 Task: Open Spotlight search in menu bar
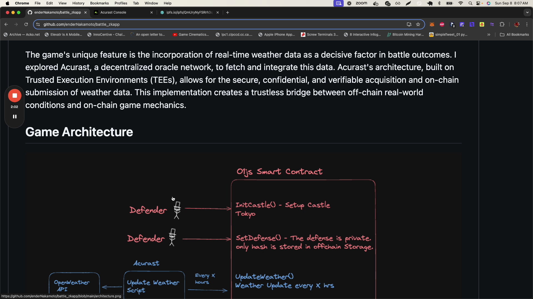coord(470,3)
